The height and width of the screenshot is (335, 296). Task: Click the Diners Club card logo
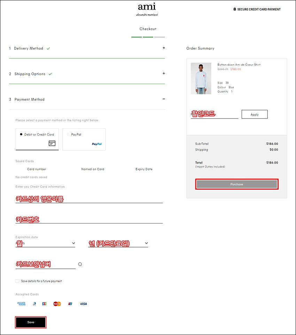pyautogui.click(x=34, y=304)
